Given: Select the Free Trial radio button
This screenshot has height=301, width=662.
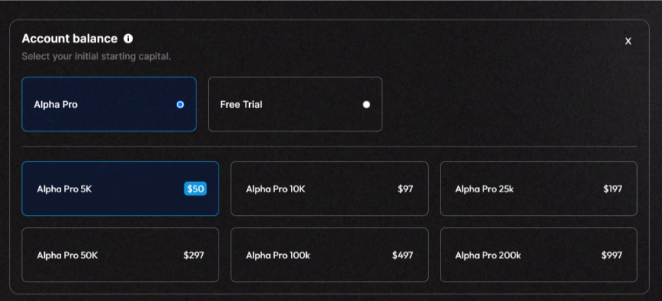Looking at the screenshot, I should 367,105.
